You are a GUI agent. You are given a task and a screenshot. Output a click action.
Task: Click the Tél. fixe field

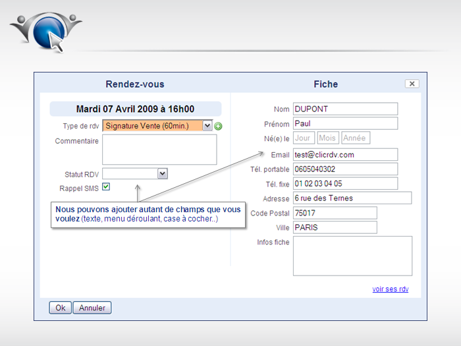pyautogui.click(x=346, y=184)
